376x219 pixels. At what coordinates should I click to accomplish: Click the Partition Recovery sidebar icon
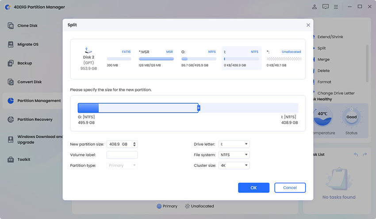pos(11,119)
